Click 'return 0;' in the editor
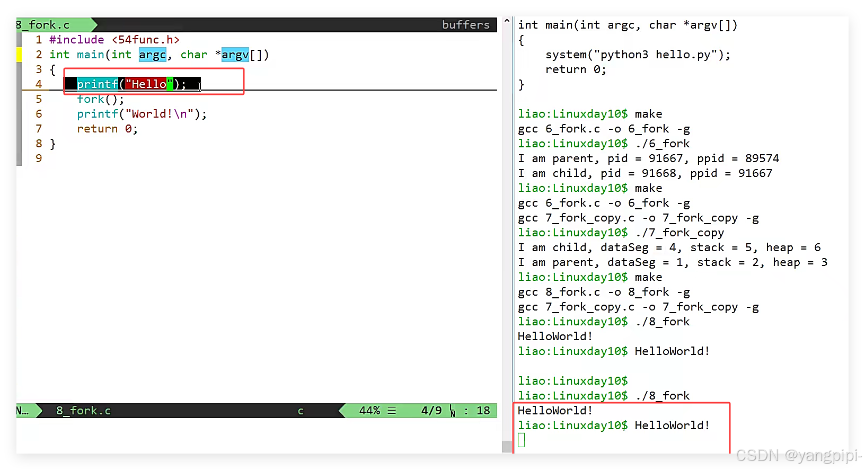The width and height of the screenshot is (865, 470). click(x=108, y=129)
